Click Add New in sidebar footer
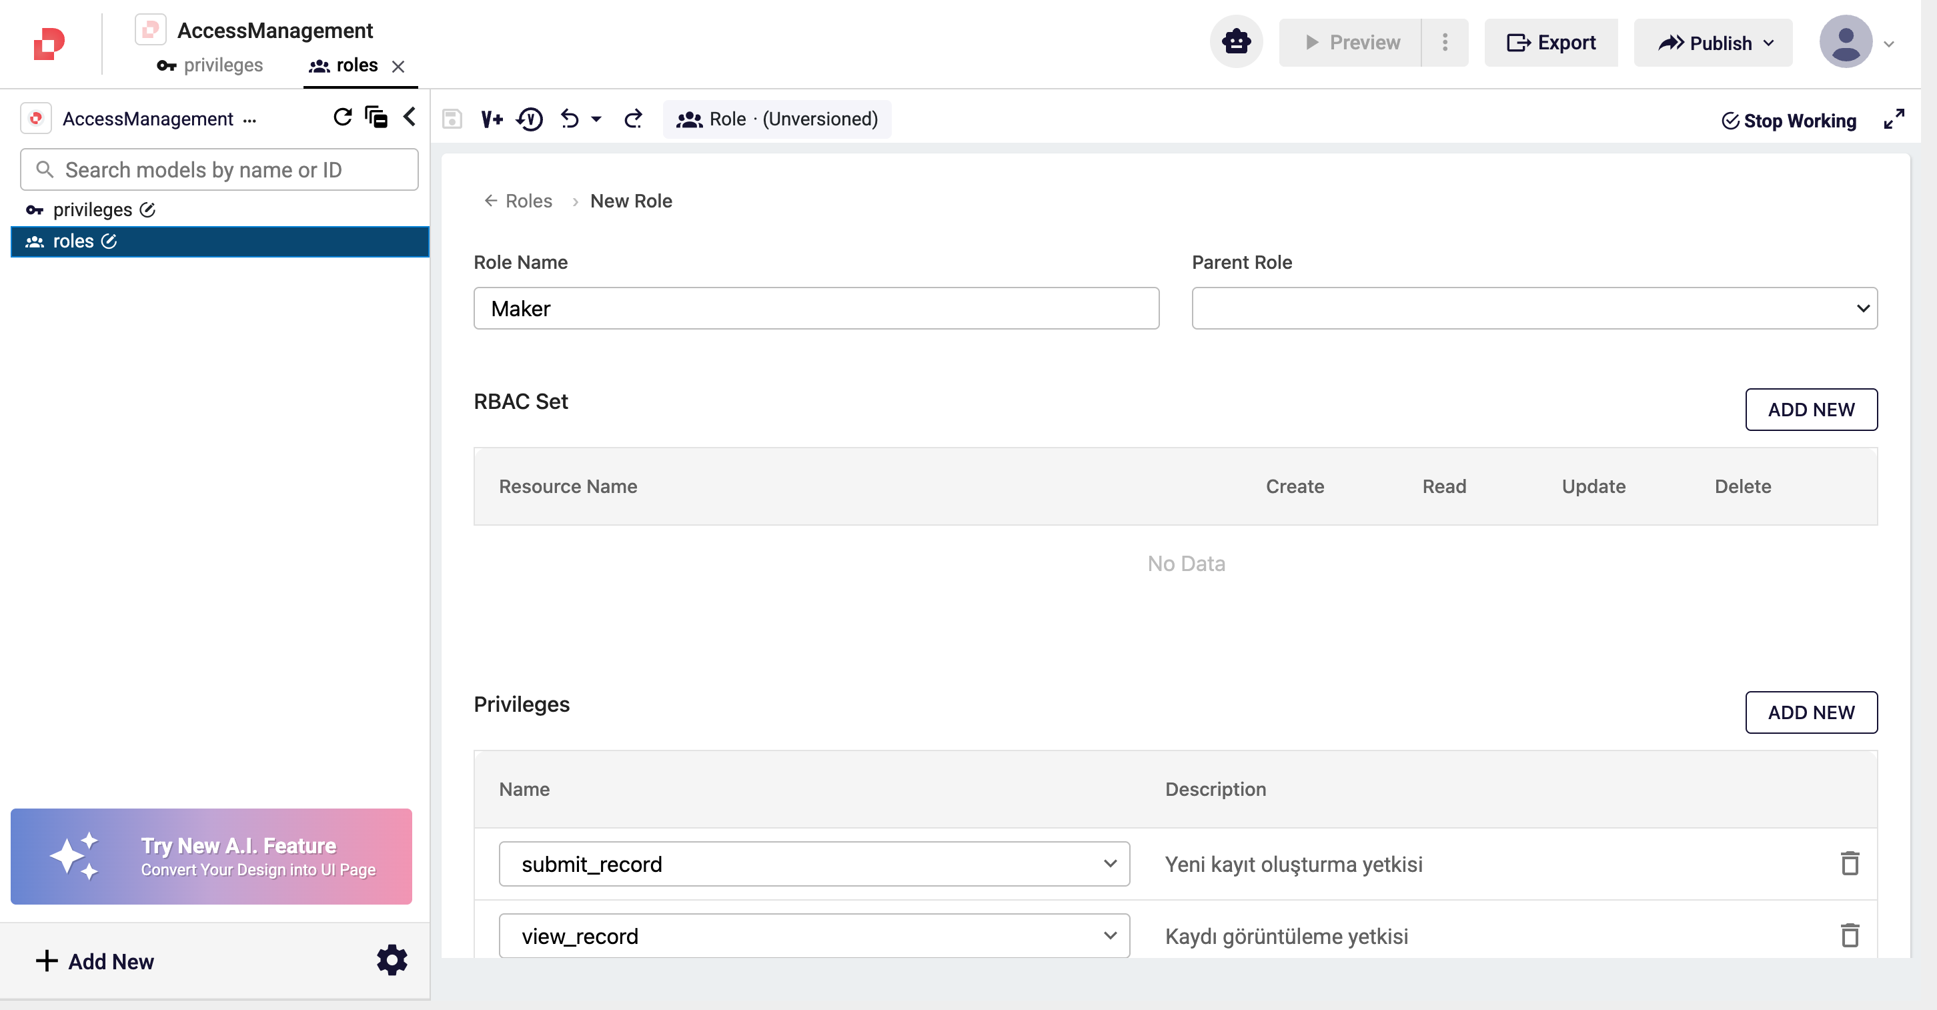 [95, 961]
